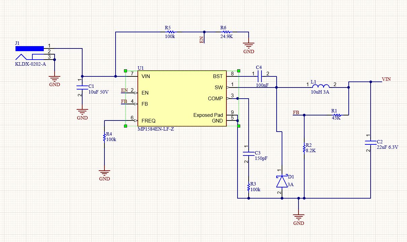Click the part name KLDX-0202-A

tap(31, 64)
